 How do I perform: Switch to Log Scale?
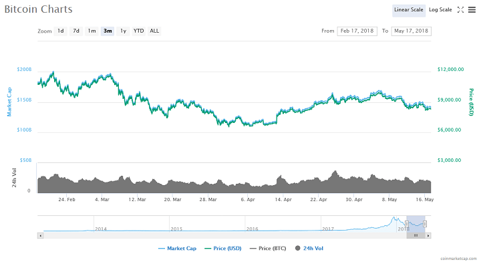tap(440, 10)
